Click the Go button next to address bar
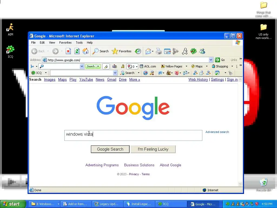 click(x=220, y=60)
